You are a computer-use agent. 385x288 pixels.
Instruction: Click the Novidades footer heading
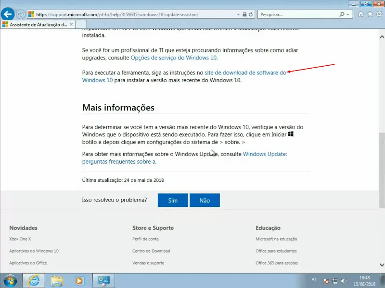click(23, 228)
